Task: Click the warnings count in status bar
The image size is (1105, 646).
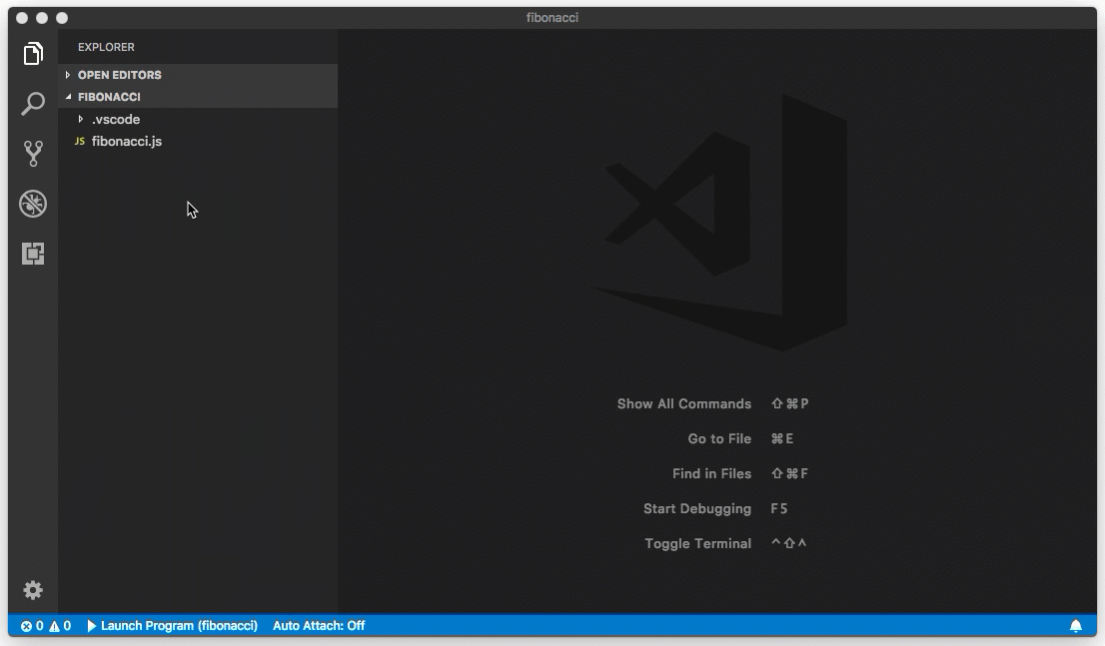Action: pos(60,626)
